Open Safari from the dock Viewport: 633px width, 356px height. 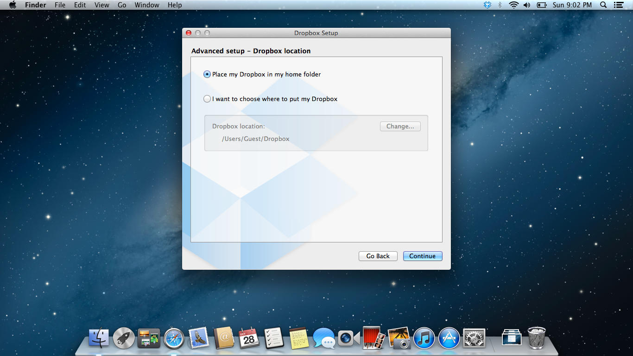click(x=174, y=338)
